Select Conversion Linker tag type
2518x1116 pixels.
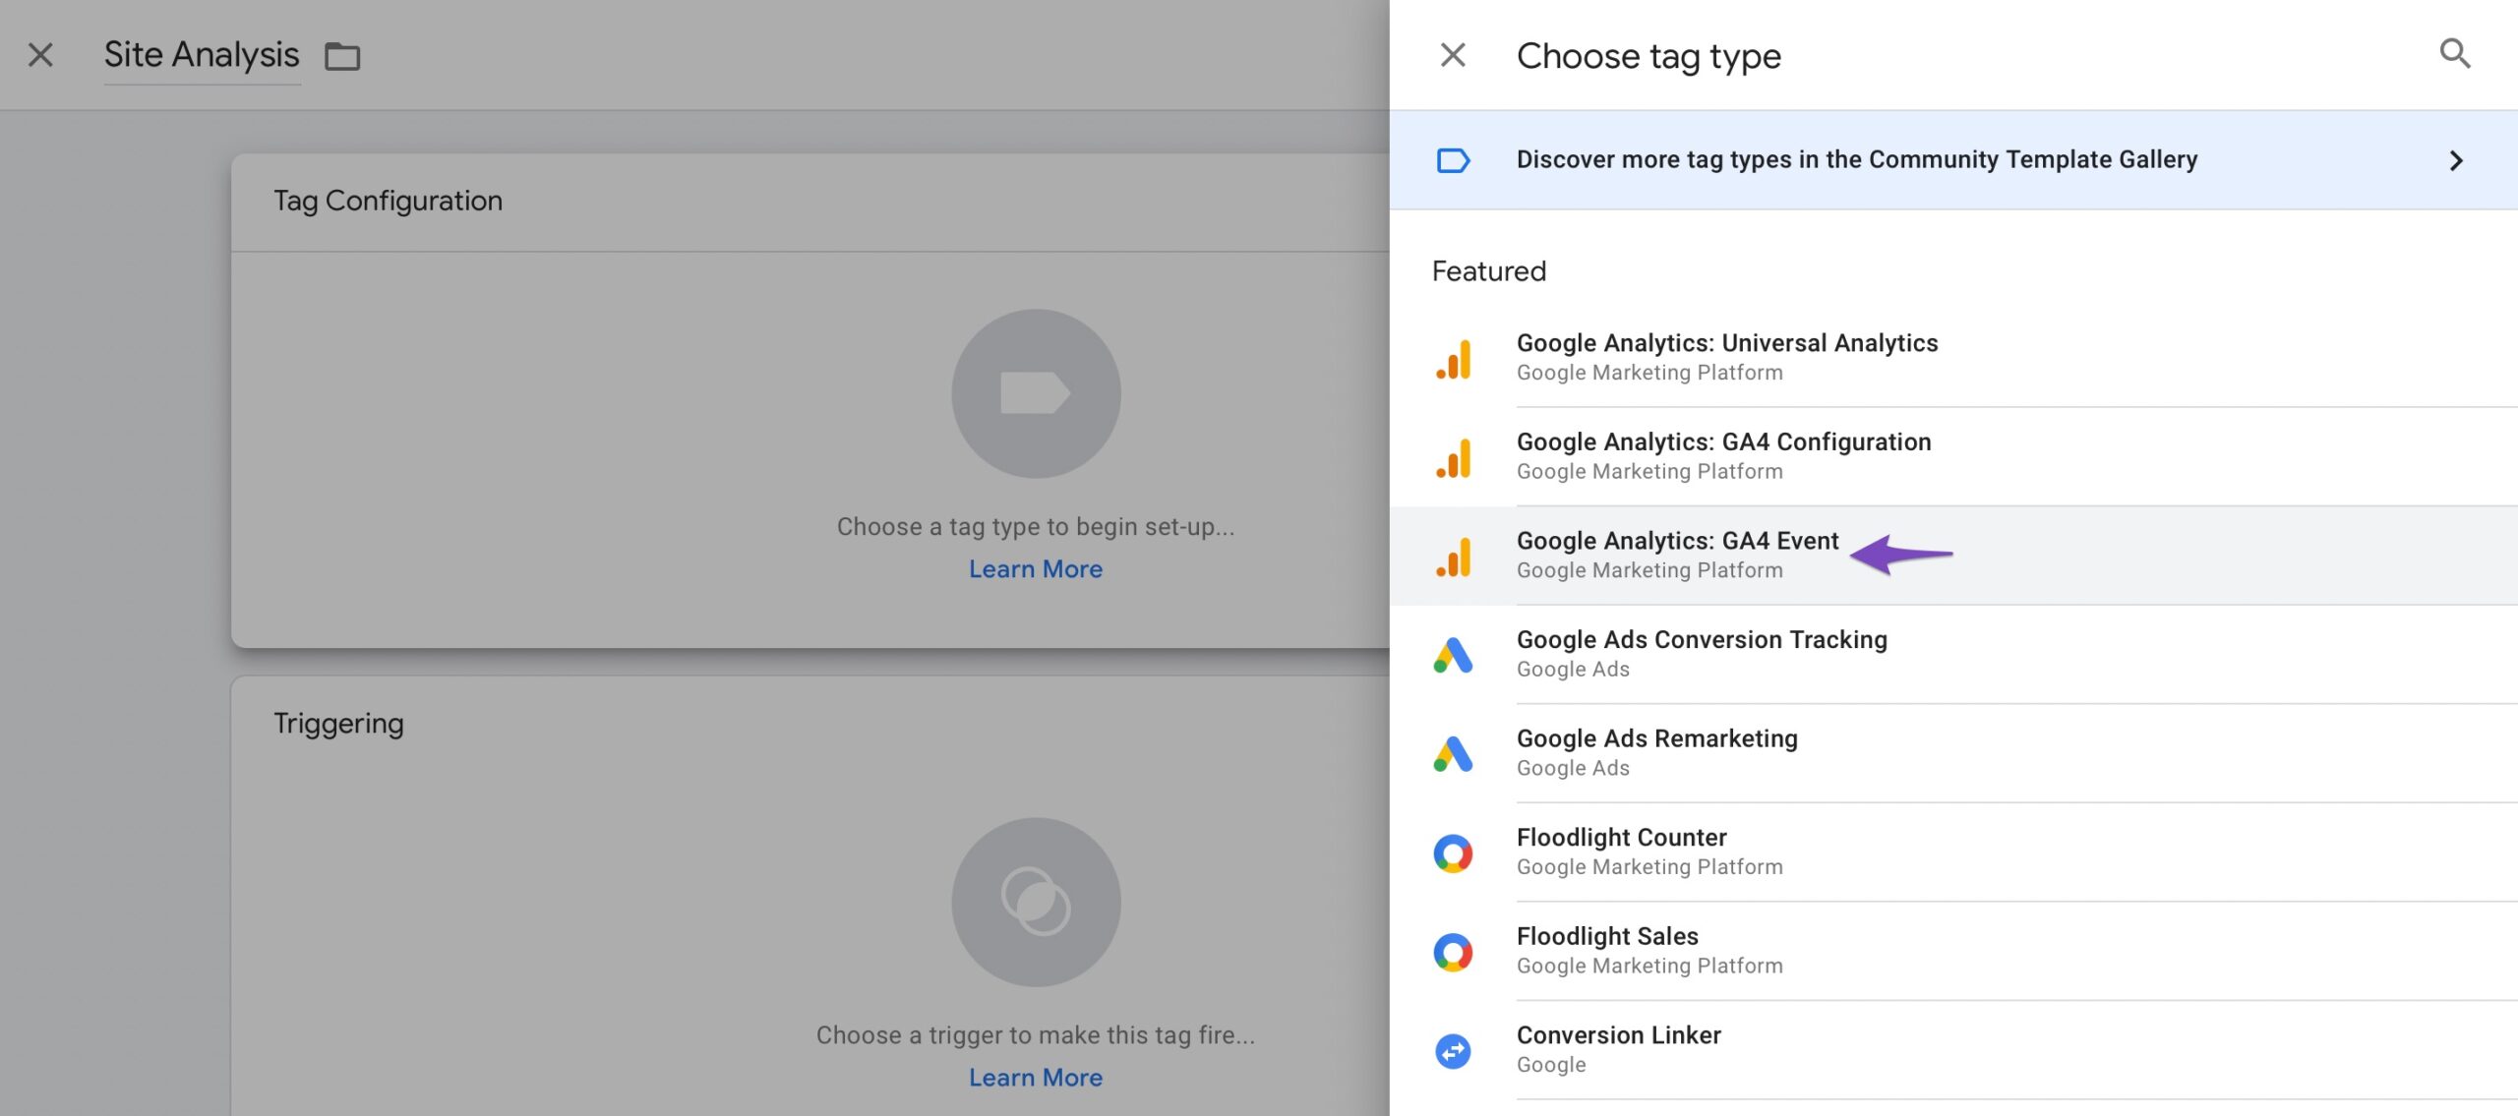1953,1050
